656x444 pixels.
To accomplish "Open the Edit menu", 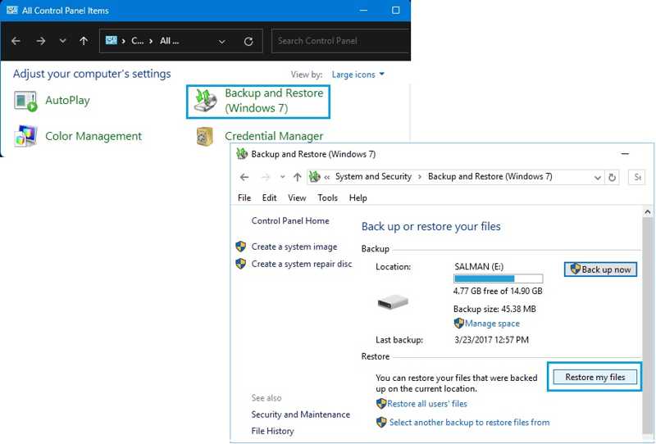I will pyautogui.click(x=269, y=197).
